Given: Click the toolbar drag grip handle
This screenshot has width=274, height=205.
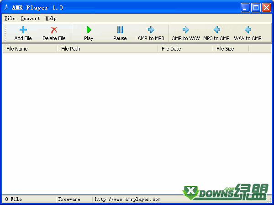Looking at the screenshot, I should [5, 33].
